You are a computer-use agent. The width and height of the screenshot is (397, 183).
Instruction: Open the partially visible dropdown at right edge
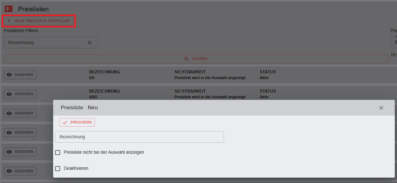click(x=394, y=42)
